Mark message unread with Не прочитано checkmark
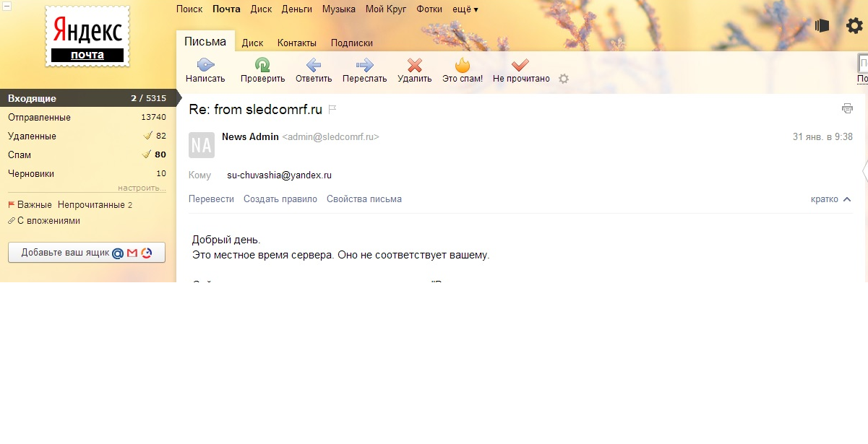Screen dimensions: 868x444 (520, 65)
